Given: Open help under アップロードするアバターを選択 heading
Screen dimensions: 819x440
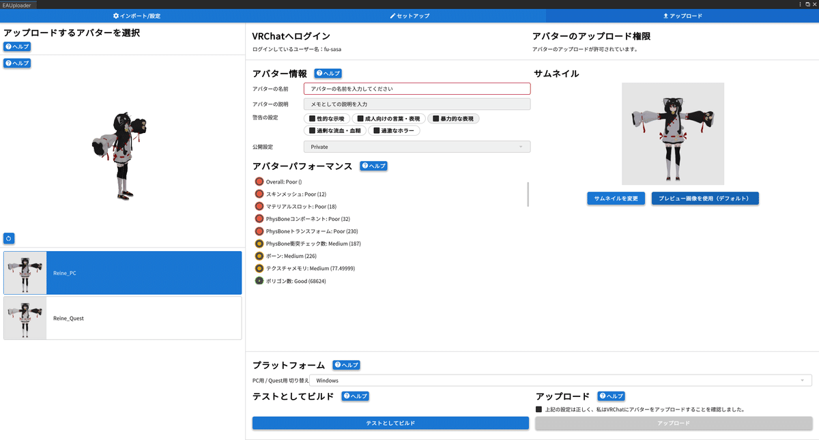Looking at the screenshot, I should coord(17,46).
